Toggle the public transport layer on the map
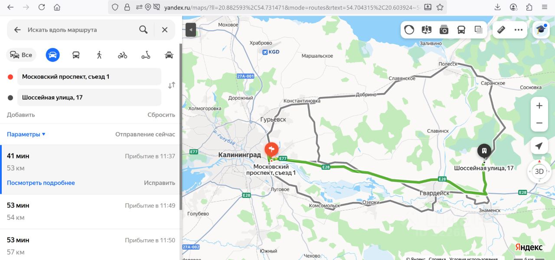Image resolution: width=555 pixels, height=260 pixels. pos(461,29)
